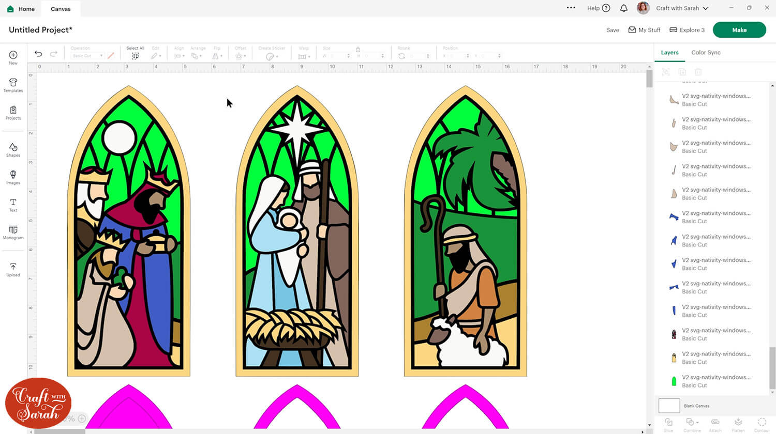
Task: Open My Stuff
Action: pos(644,30)
